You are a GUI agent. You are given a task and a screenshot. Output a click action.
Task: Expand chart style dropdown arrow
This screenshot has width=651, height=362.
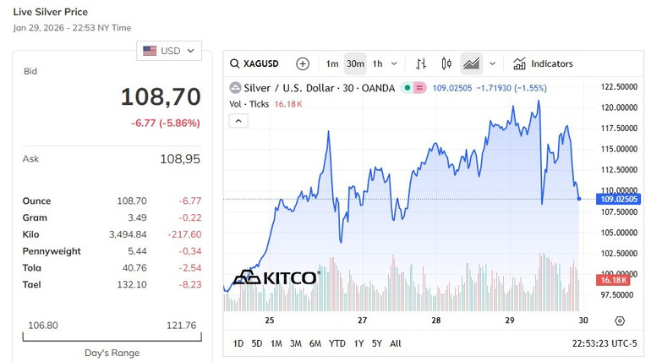point(492,63)
